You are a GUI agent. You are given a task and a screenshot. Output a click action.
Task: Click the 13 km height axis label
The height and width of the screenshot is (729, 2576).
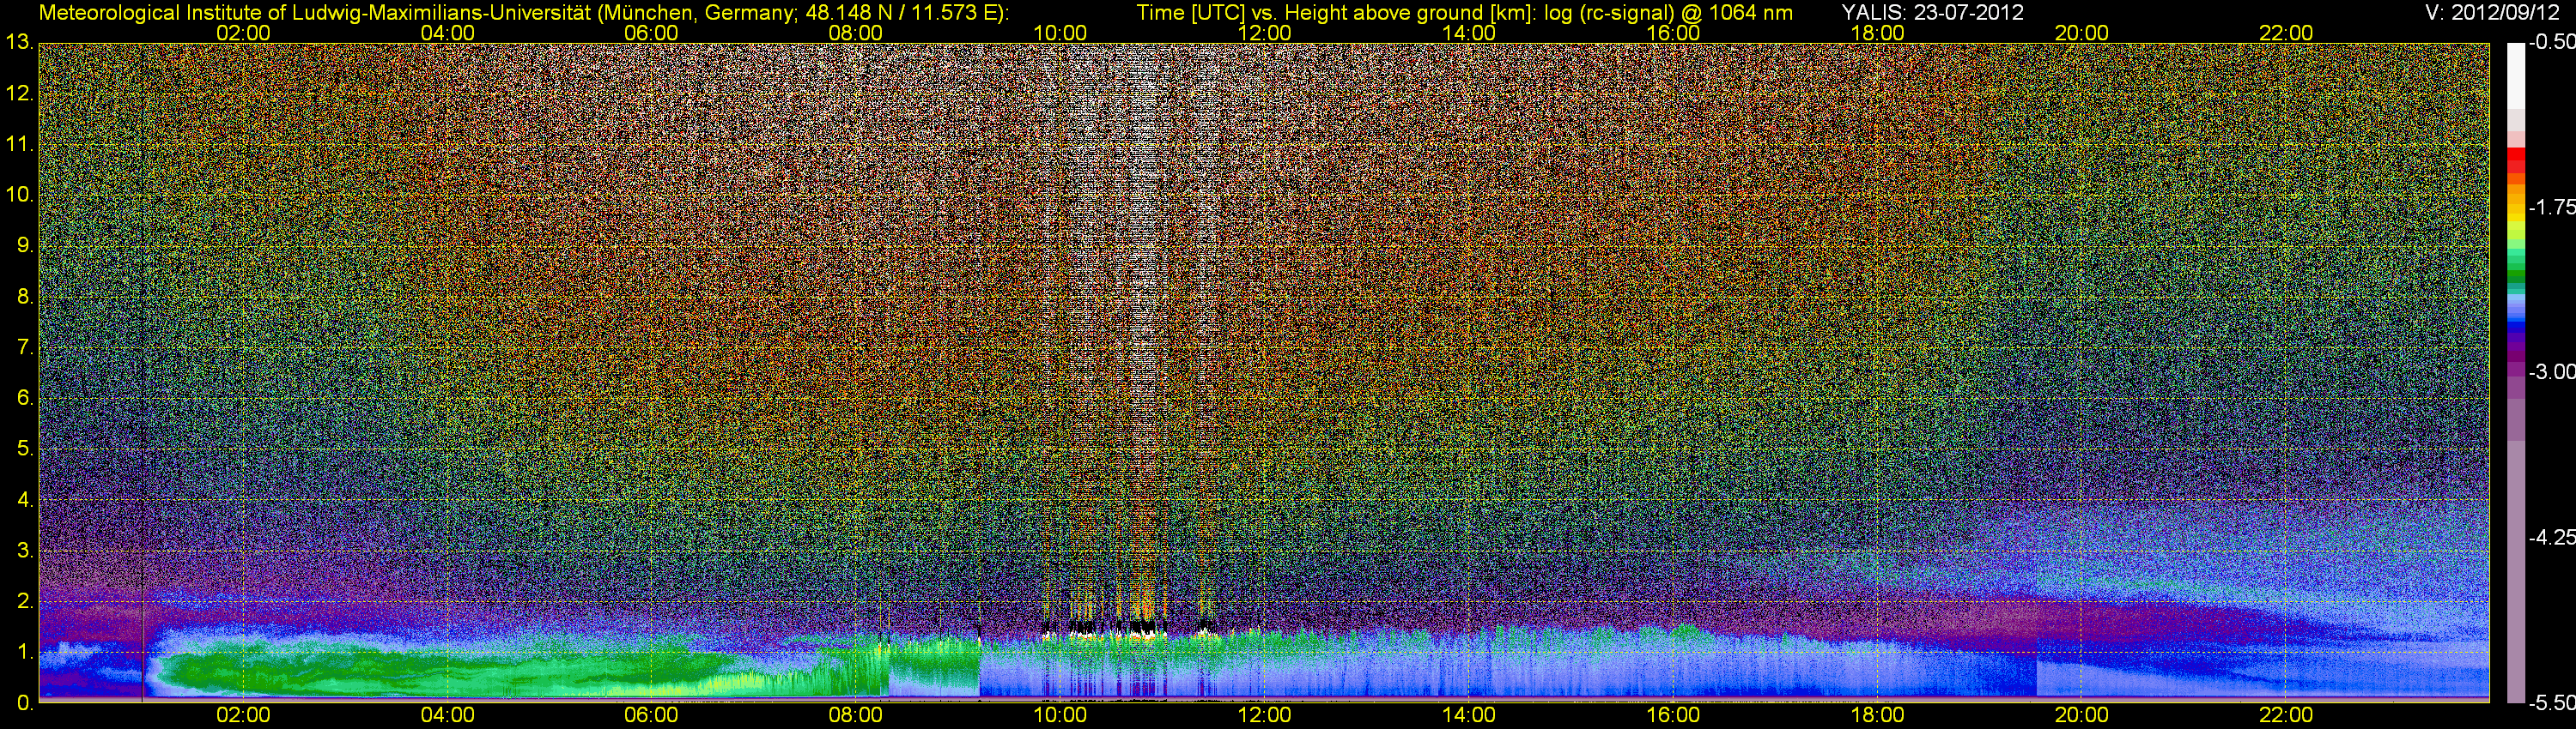pos(19,43)
